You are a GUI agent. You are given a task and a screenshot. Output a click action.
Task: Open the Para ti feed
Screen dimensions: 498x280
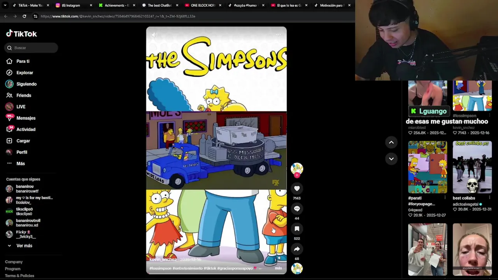tap(23, 61)
